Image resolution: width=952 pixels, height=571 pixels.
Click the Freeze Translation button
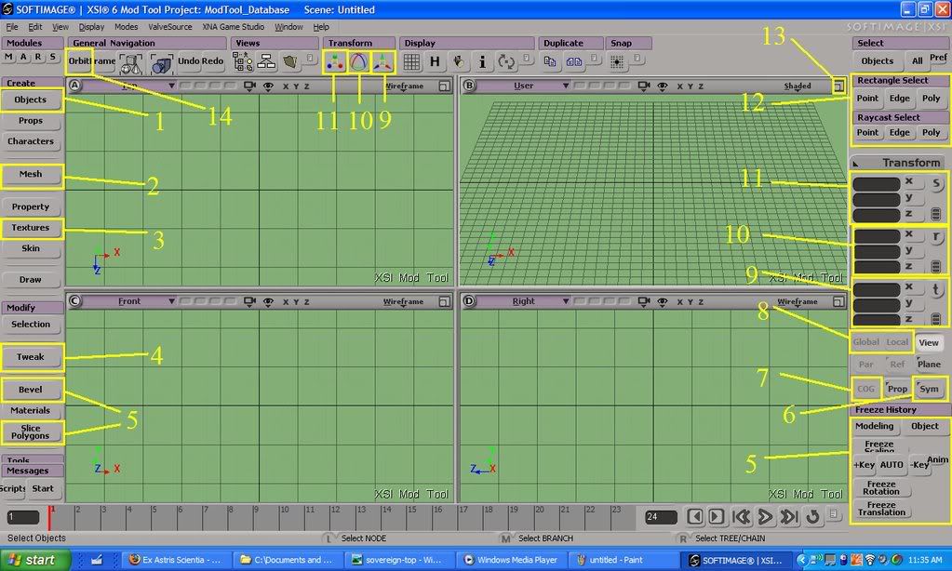[x=881, y=509]
